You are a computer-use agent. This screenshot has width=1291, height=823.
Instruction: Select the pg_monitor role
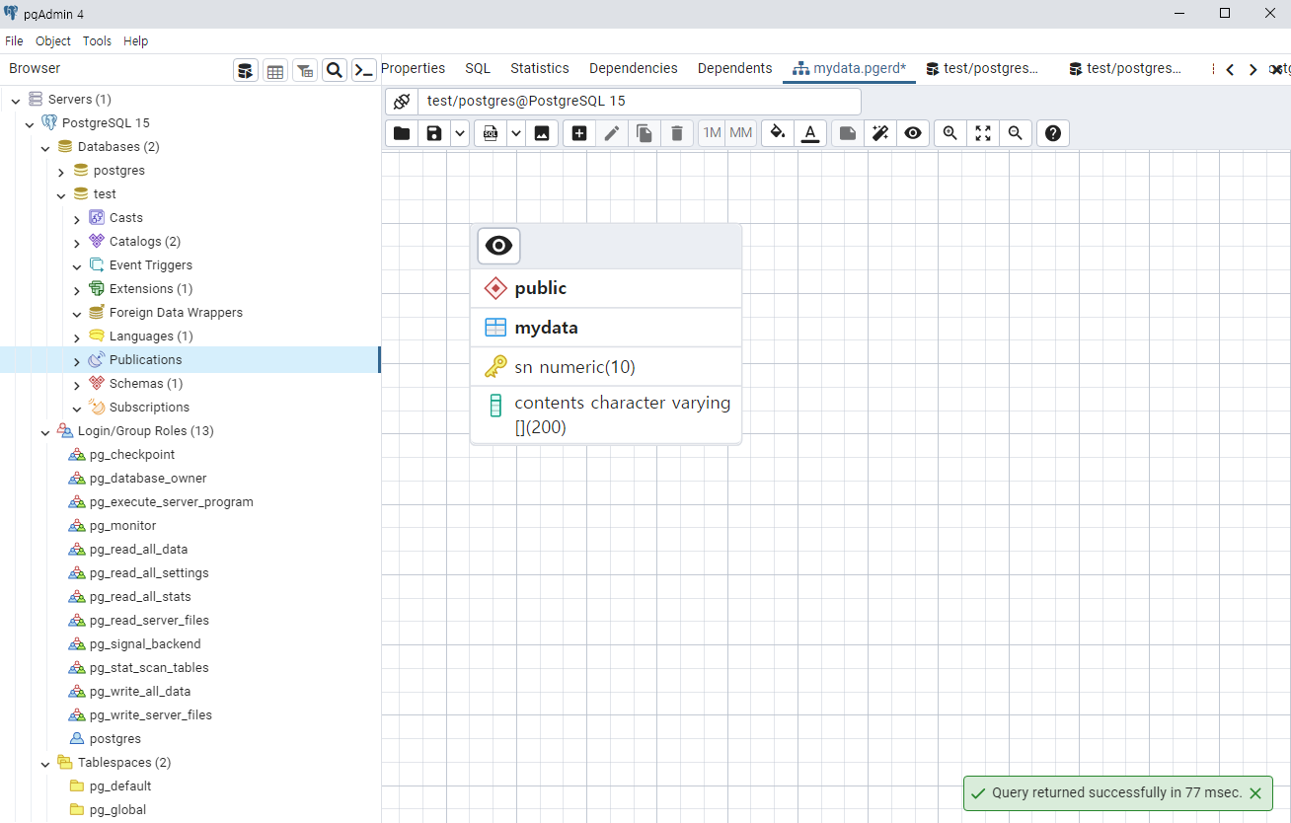pyautogui.click(x=122, y=526)
